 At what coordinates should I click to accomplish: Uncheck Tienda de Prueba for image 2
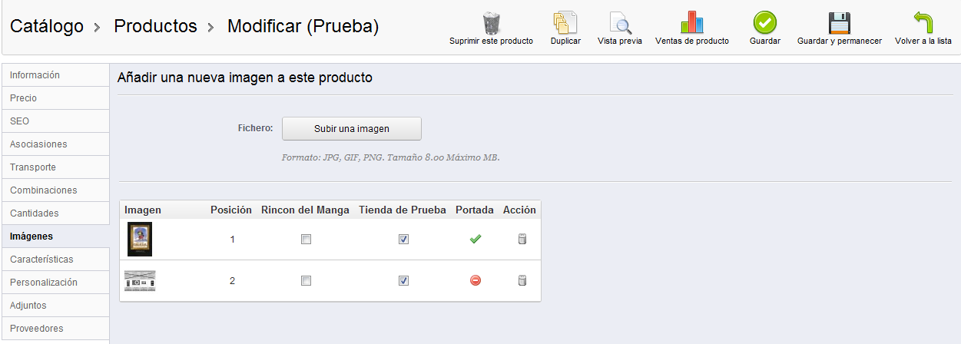[403, 281]
